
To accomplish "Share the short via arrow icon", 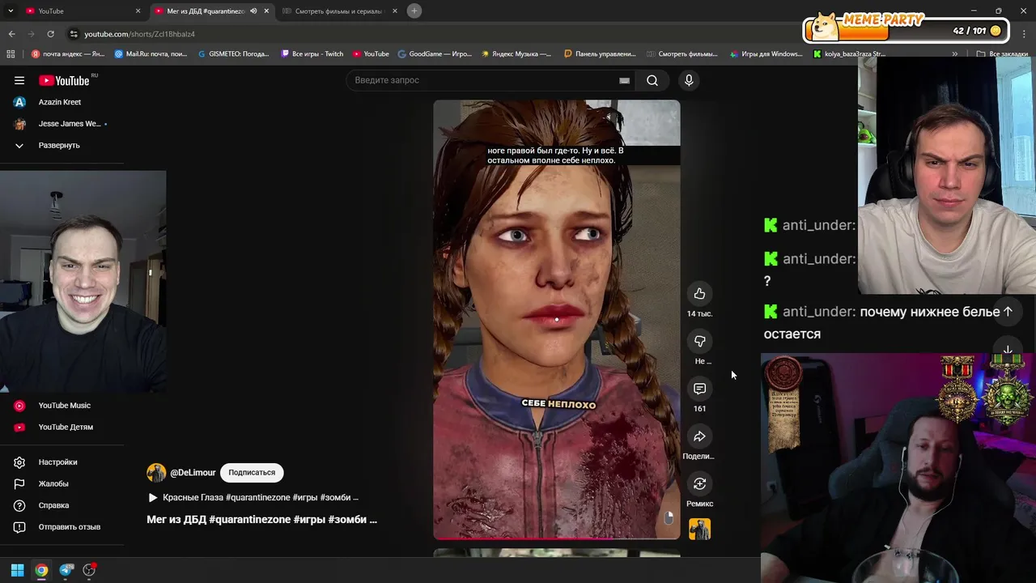I will pyautogui.click(x=699, y=436).
